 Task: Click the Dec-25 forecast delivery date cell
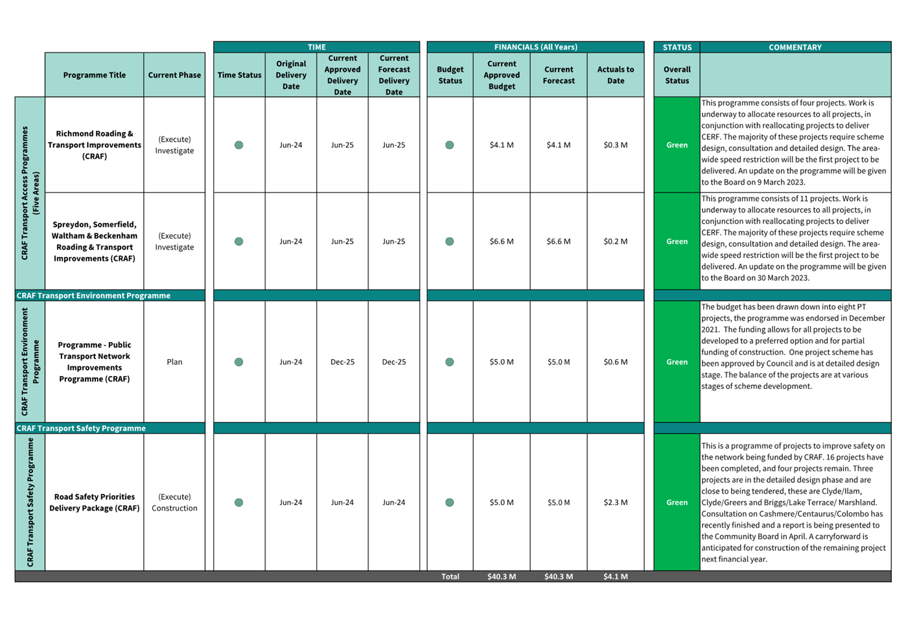(394, 362)
